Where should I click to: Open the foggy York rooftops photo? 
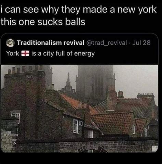pos(79,109)
